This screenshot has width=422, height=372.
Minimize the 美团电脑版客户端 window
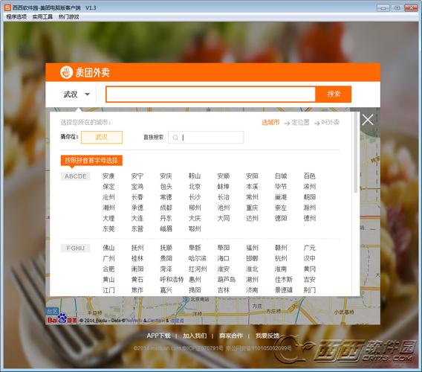pos(383,8)
